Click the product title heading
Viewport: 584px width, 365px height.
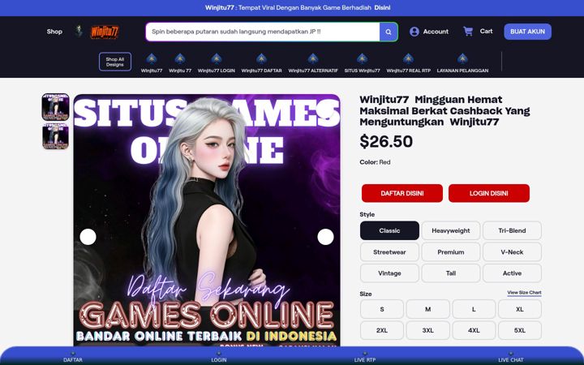pyautogui.click(x=444, y=110)
